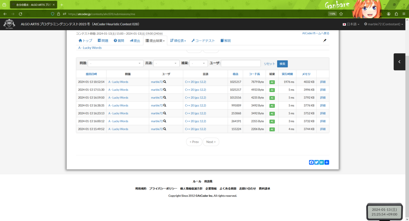Viewport: 409px width, 221px height.
Task: Click the AtCoder logo
Action: tap(9, 24)
